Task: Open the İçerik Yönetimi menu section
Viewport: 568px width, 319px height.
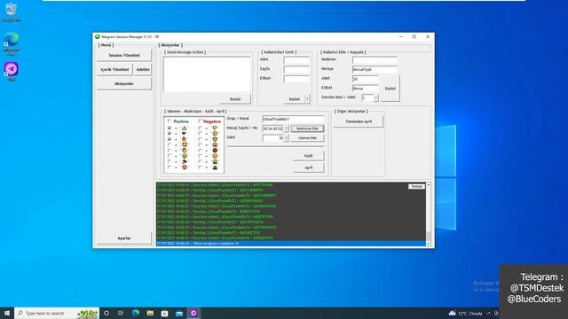Action: [114, 69]
